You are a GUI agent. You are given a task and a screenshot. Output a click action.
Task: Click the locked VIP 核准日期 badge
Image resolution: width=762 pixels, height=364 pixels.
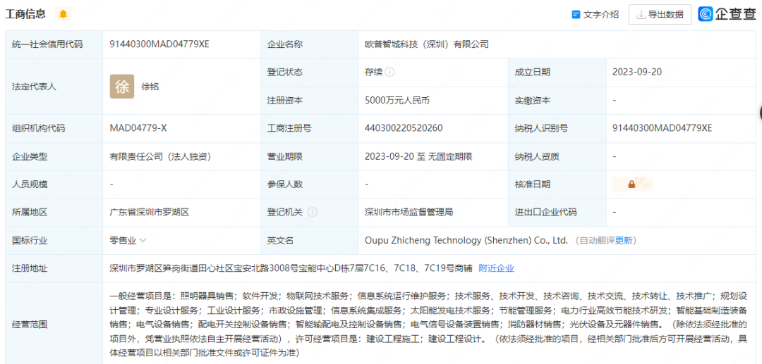click(x=633, y=184)
